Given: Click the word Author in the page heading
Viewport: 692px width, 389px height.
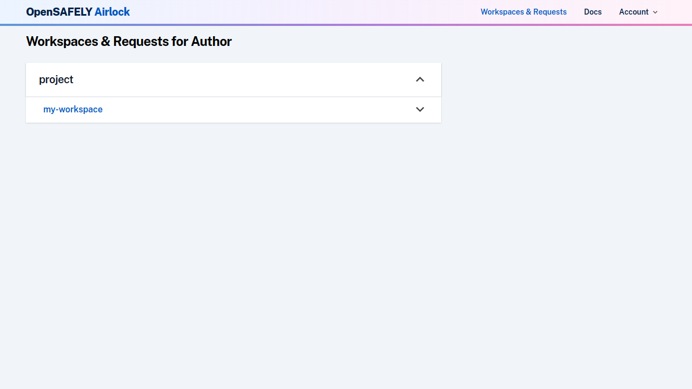Looking at the screenshot, I should [x=211, y=42].
